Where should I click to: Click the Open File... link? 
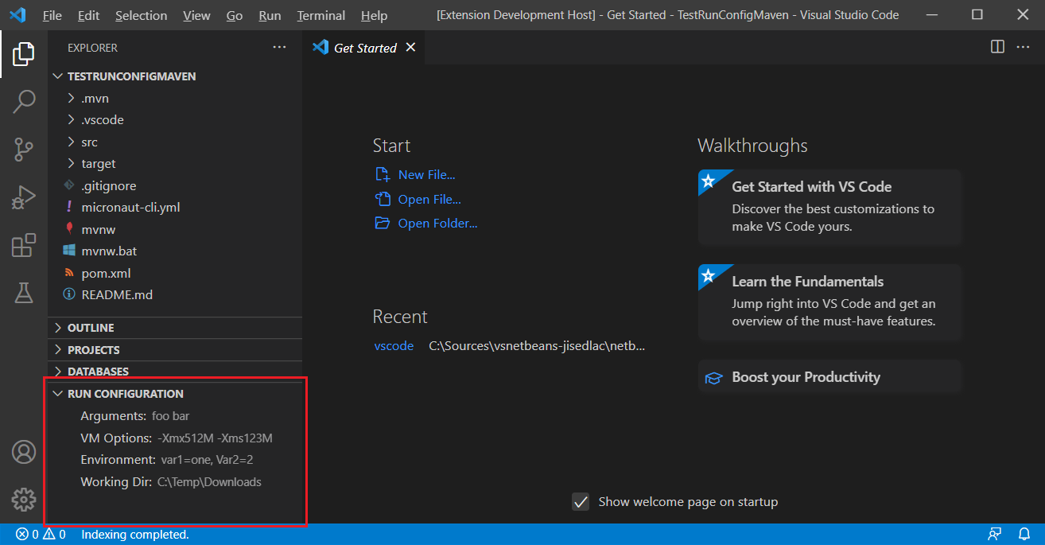[x=429, y=199]
